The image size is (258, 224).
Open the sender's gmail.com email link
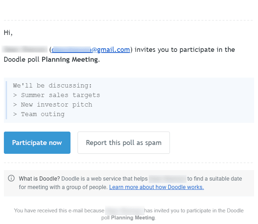tap(91, 50)
